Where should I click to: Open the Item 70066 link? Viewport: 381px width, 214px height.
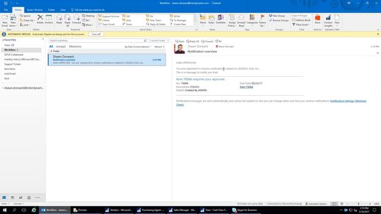246,87
